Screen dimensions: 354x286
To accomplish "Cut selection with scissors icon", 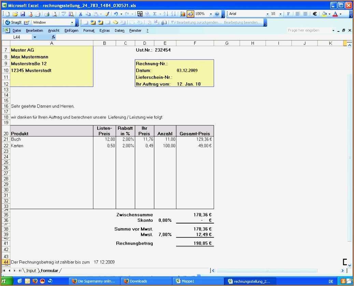I will (x=80, y=14).
